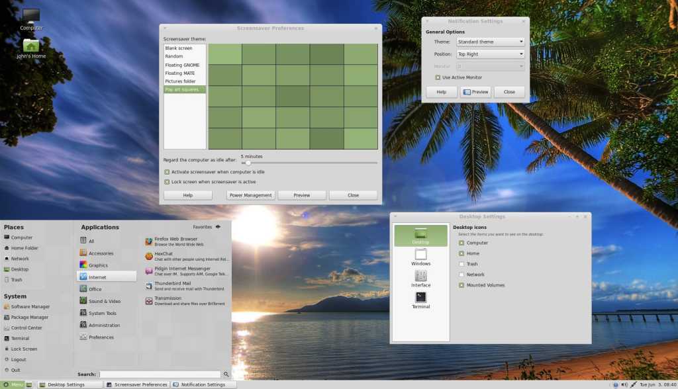Image resolution: width=678 pixels, height=389 pixels.
Task: Open the Interface section icon
Action: (420, 279)
